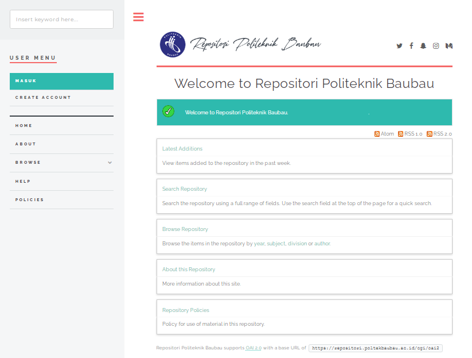Open the Medium social icon
The height and width of the screenshot is (358, 472).
(449, 46)
